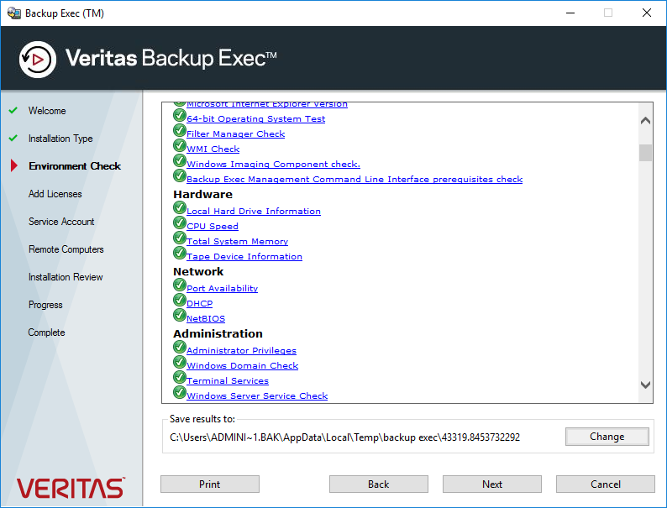Click Next to continue installation

492,484
